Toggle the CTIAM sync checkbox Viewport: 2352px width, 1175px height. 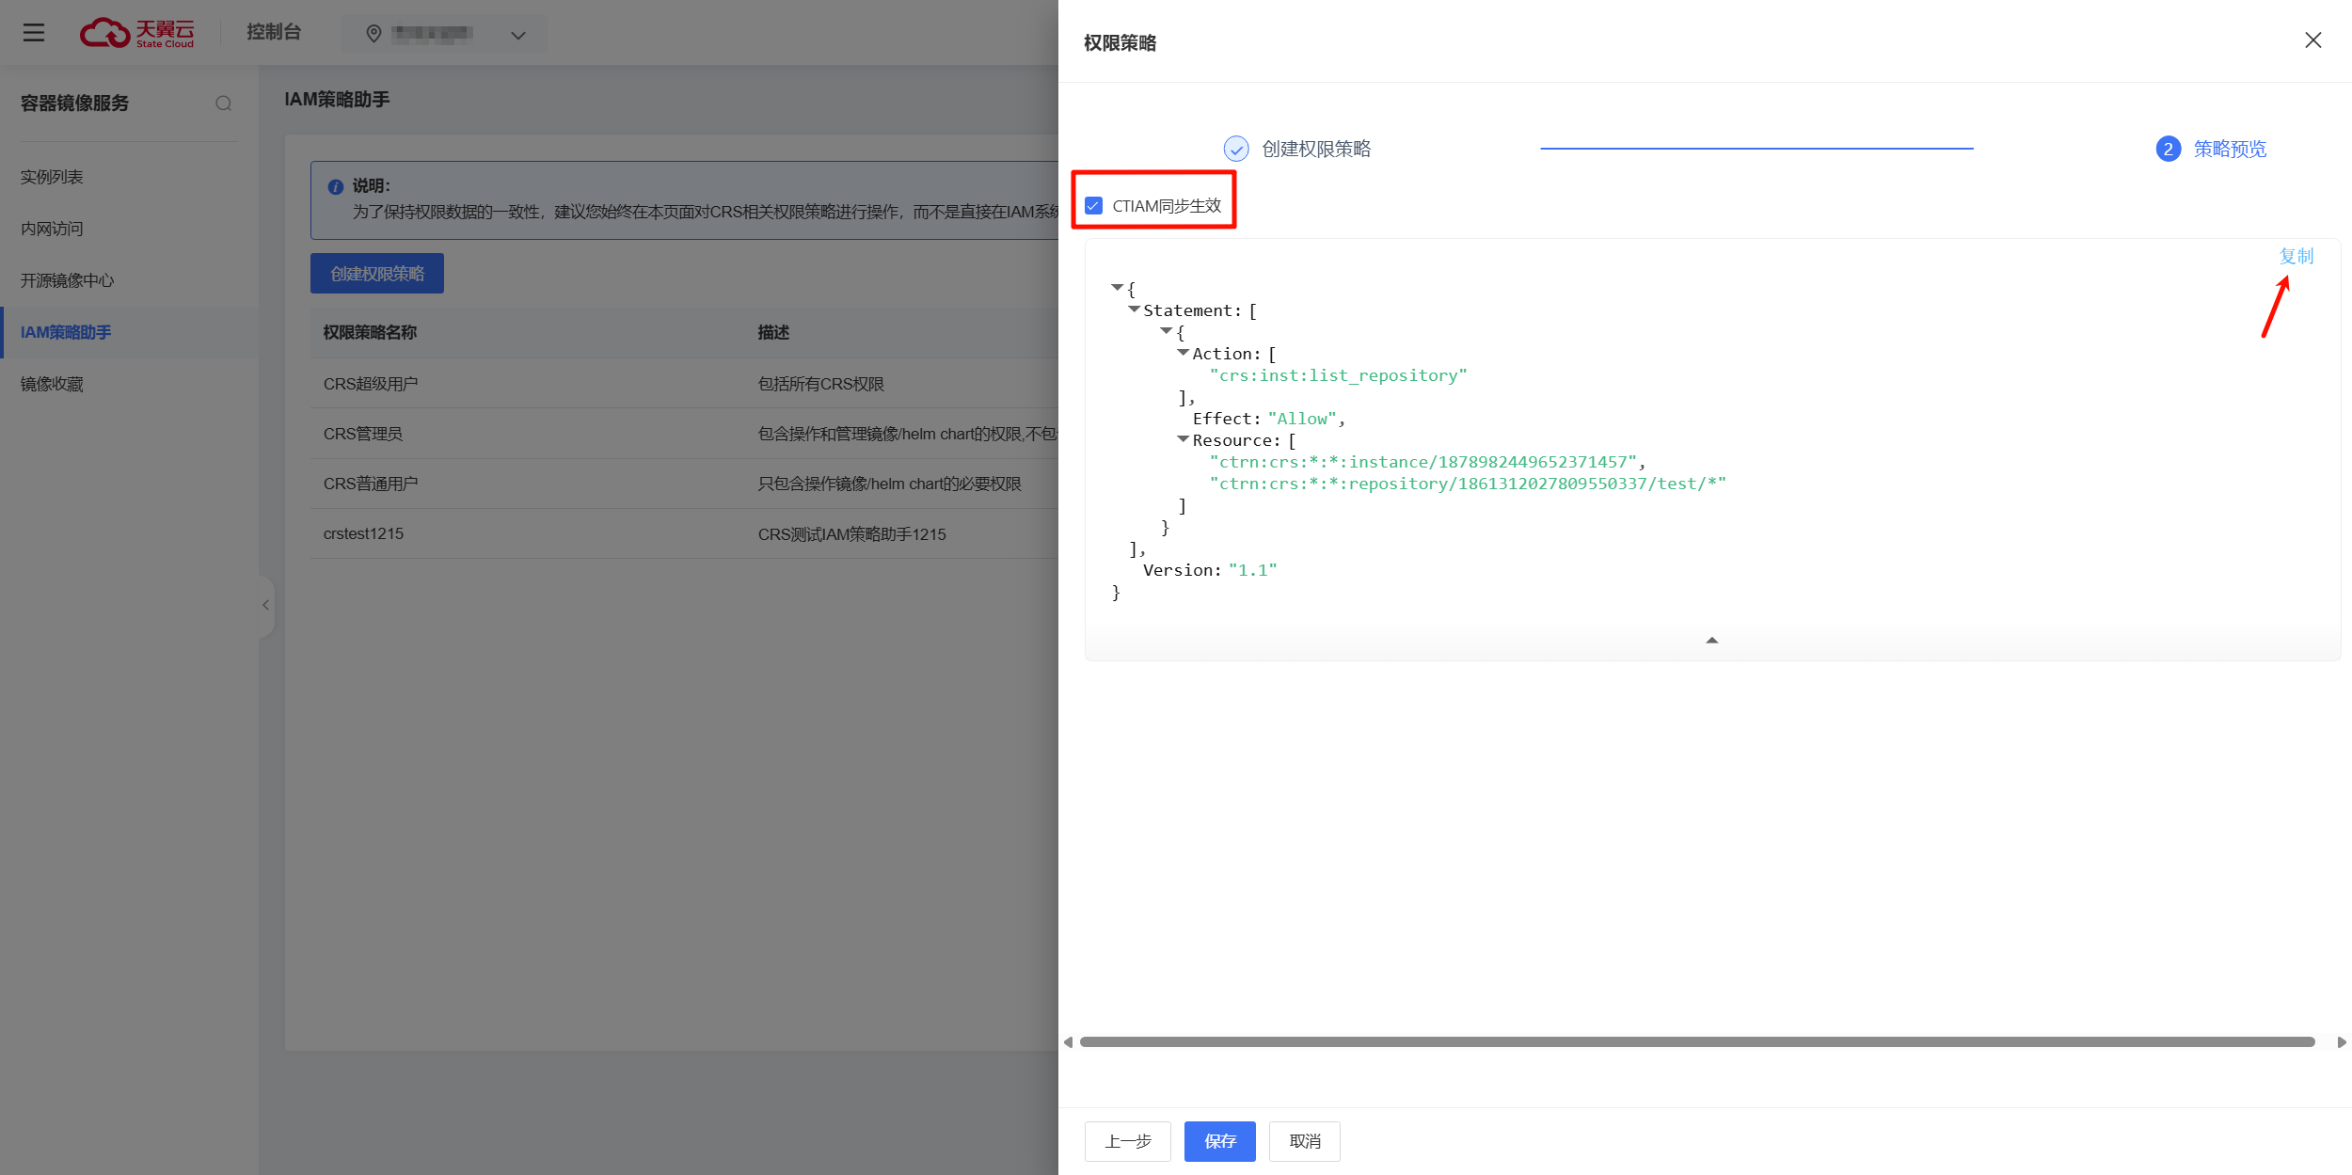pos(1093,206)
